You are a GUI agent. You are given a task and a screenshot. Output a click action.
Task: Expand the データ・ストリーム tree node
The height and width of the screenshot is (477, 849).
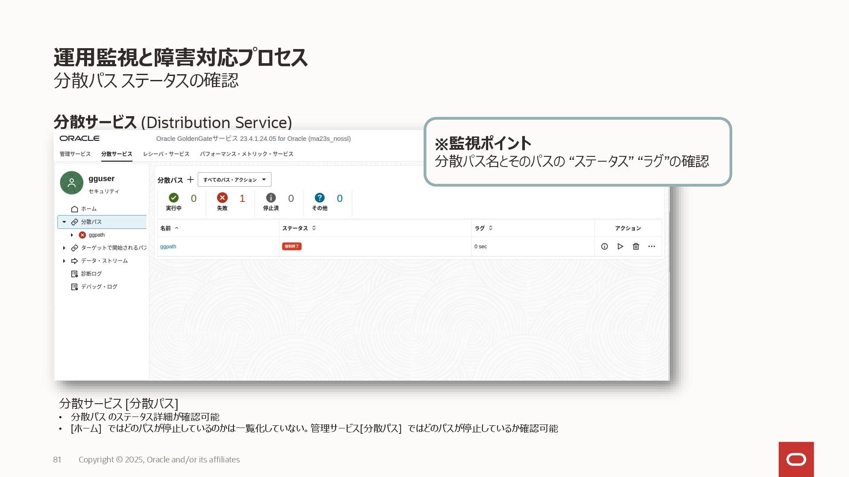pos(64,261)
